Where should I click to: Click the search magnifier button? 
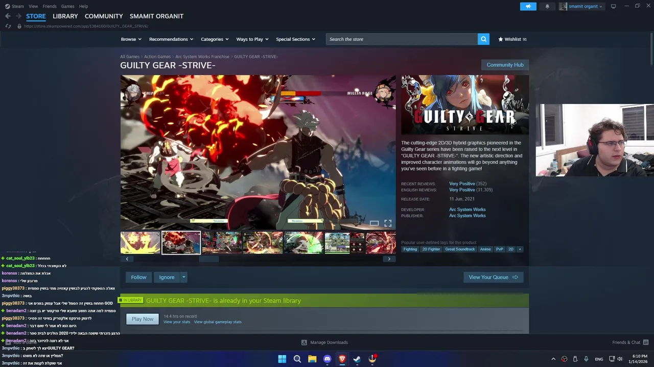483,39
